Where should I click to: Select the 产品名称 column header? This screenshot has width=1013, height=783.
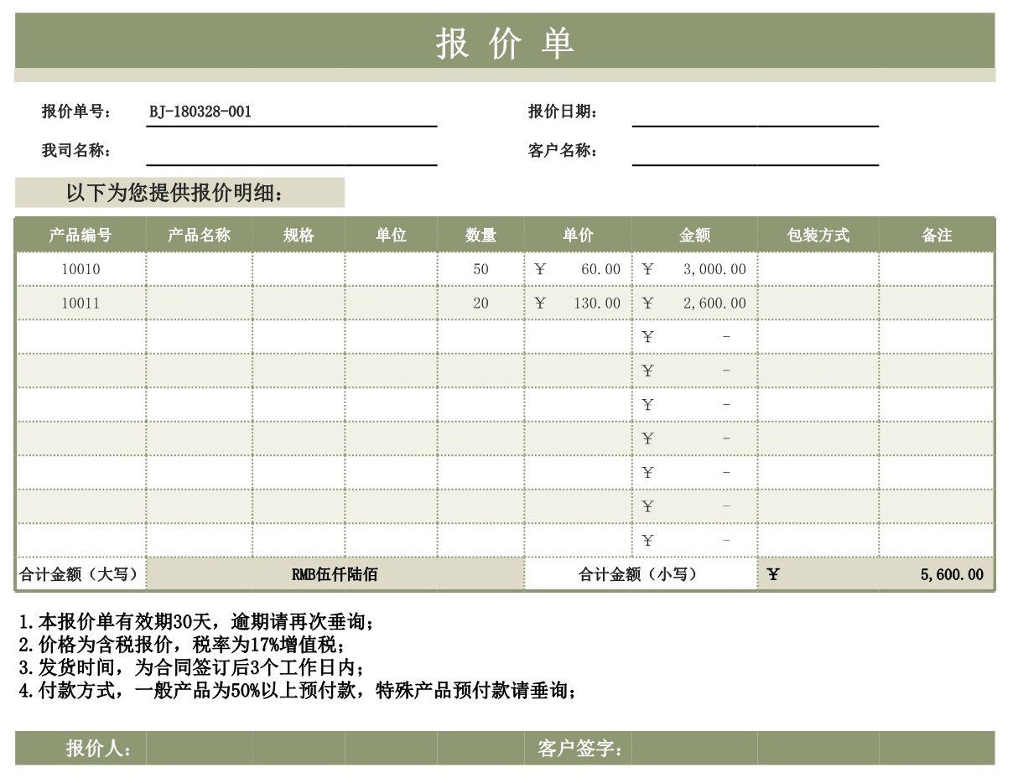coord(199,236)
